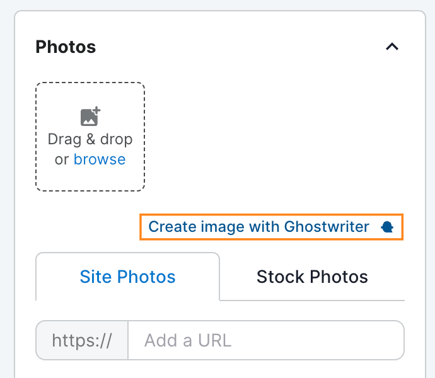
Task: Click the https:// prefix label
Action: coord(82,341)
